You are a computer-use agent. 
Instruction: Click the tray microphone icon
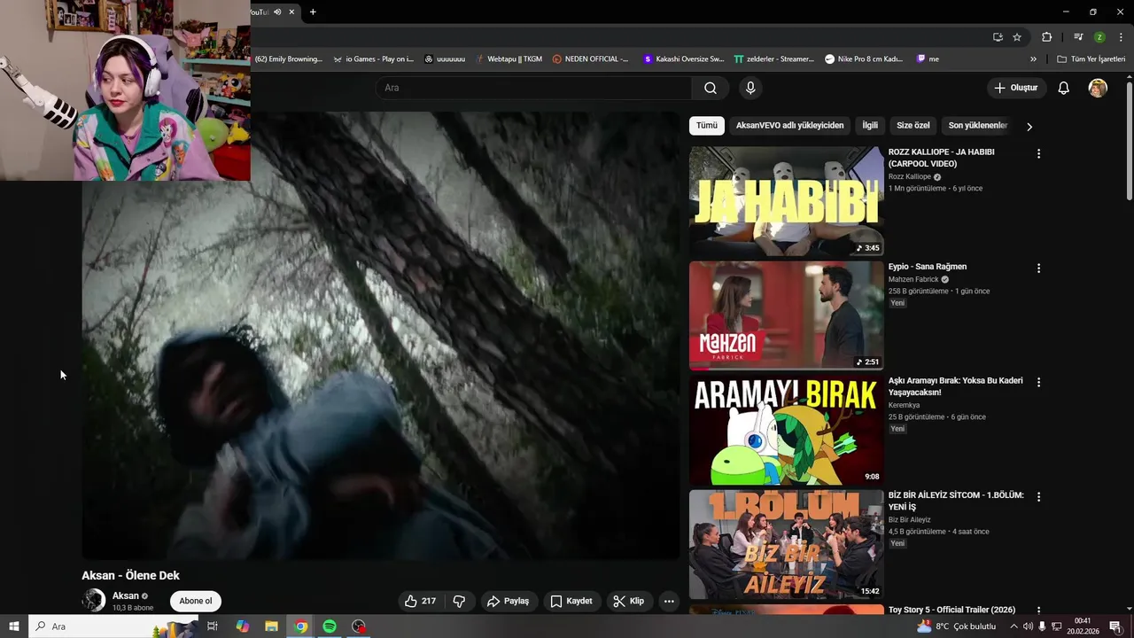click(1042, 626)
